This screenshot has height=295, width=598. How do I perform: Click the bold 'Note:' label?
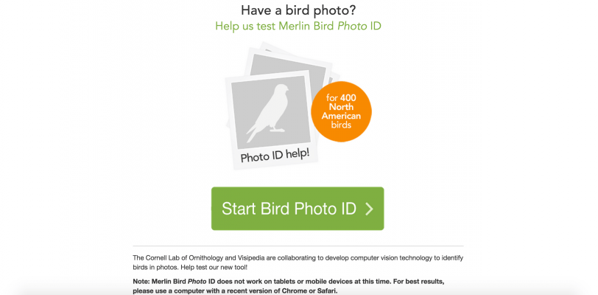tap(141, 282)
